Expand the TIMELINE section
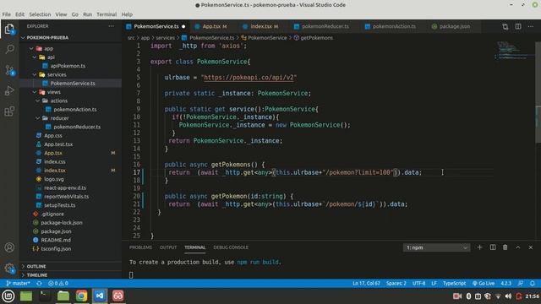Viewport: 541px width, 304px height. pos(71,275)
